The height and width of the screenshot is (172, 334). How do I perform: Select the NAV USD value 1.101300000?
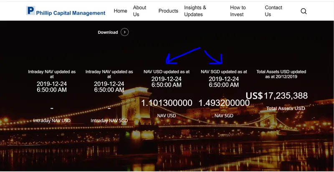[167, 103]
